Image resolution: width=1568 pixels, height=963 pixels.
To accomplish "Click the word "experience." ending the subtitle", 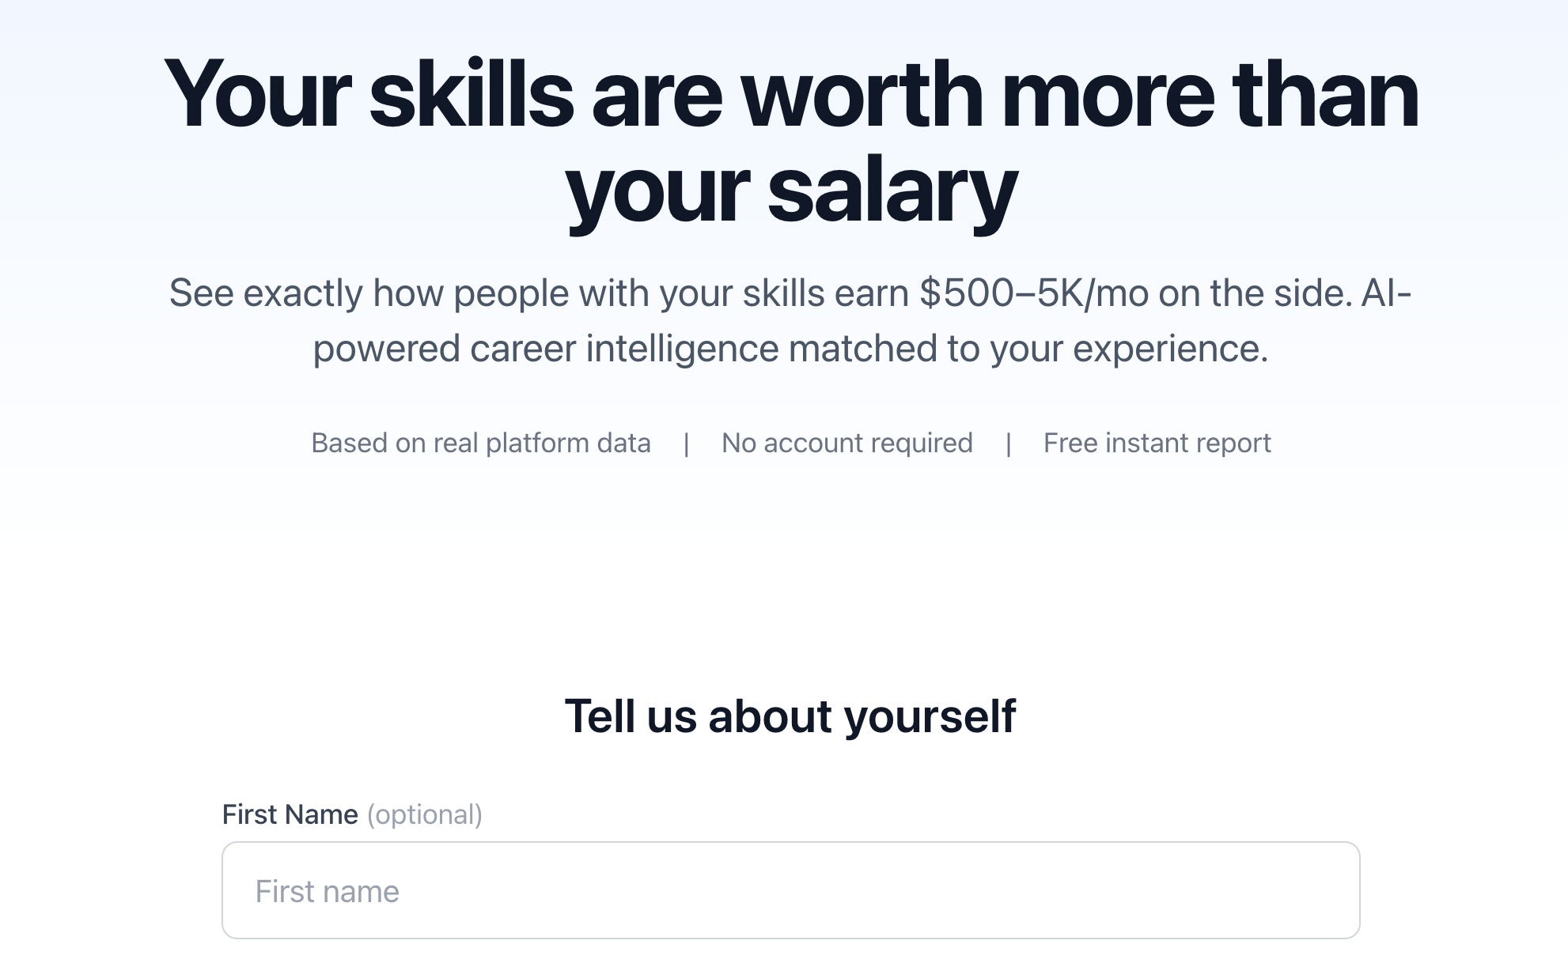I will click(1170, 349).
